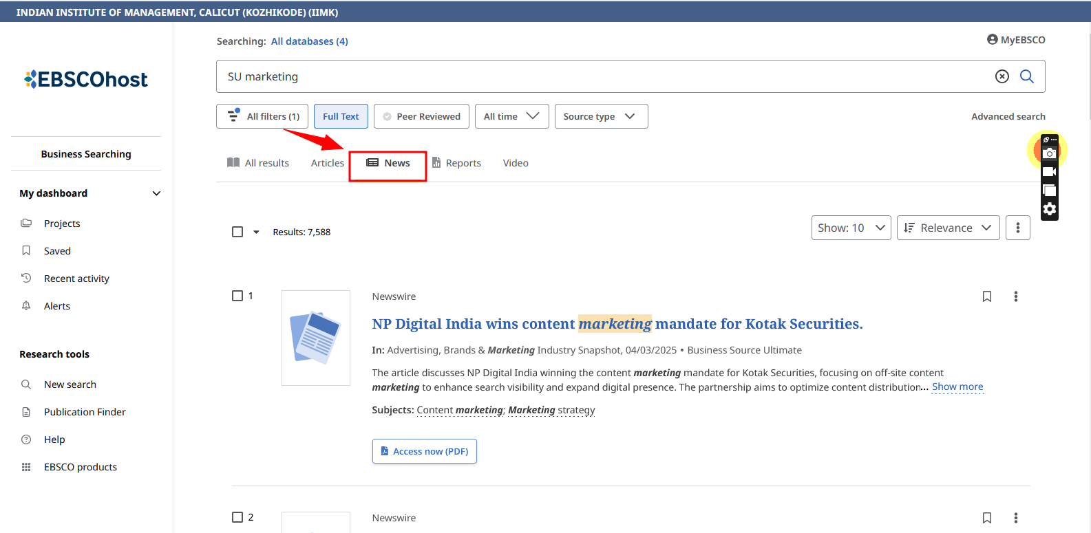1091x533 pixels.
Task: Toggle the Peer Reviewed filter
Action: [421, 116]
